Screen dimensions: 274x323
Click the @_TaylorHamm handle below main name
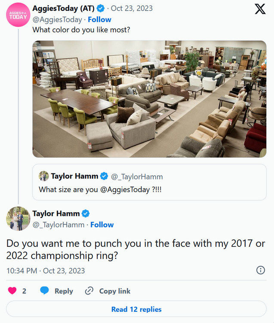(58, 224)
